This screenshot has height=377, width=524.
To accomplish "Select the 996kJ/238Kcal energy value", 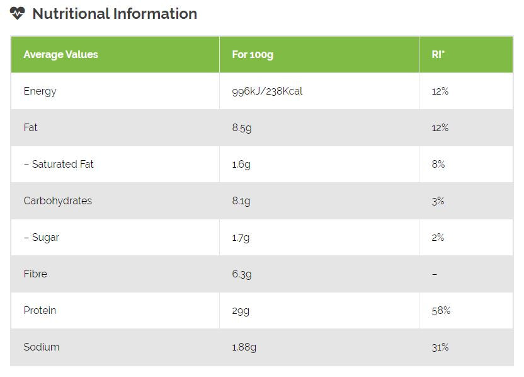I will point(267,91).
